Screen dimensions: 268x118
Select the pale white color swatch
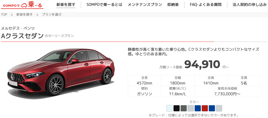[x=170, y=108]
